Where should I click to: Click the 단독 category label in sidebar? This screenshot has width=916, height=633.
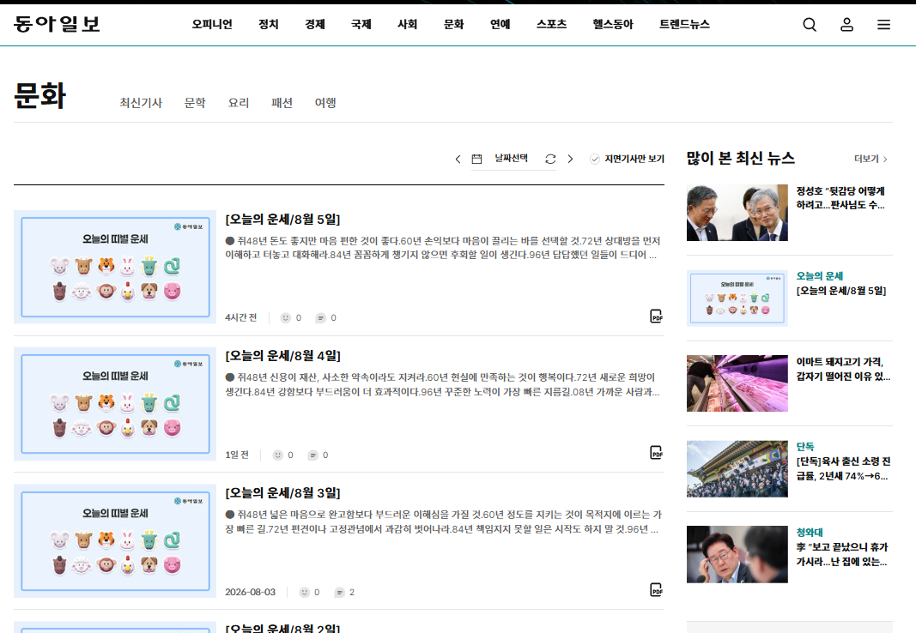click(x=805, y=447)
